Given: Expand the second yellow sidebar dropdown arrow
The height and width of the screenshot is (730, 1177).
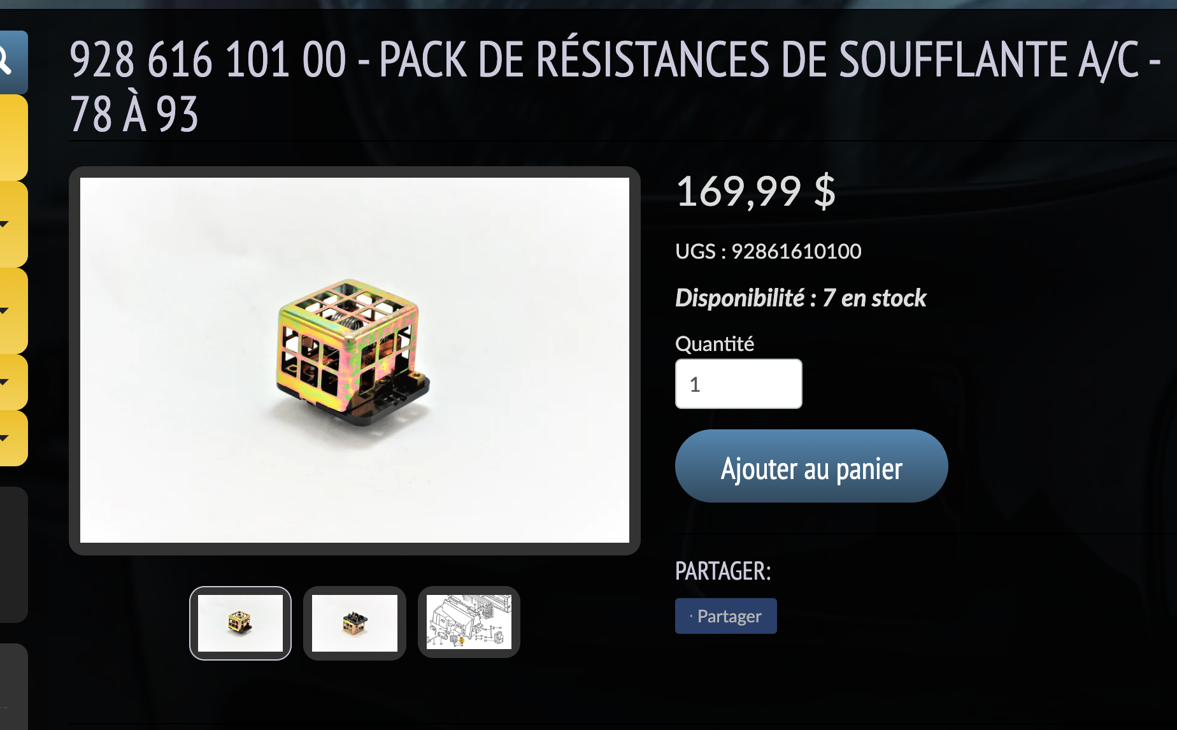Looking at the screenshot, I should coord(4,311).
